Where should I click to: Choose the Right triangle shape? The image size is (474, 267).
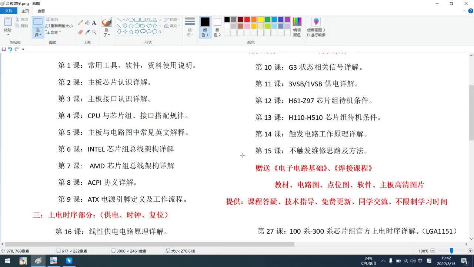119,26
